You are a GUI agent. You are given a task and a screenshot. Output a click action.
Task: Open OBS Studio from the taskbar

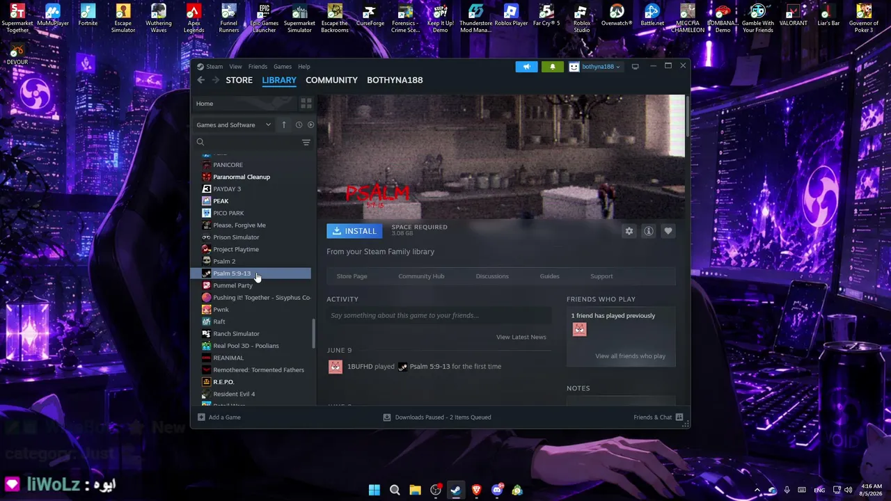[436, 490]
